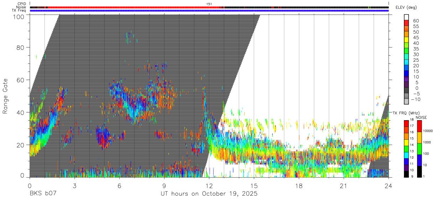This screenshot has height=201, width=437.
Task: Click the "Noise" label at top left
Action: [x=21, y=7]
